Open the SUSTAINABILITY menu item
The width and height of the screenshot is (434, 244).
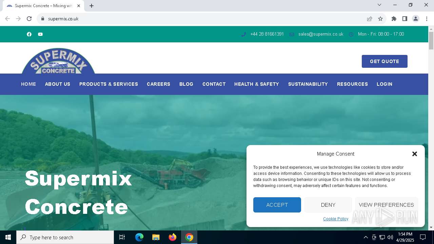click(308, 84)
